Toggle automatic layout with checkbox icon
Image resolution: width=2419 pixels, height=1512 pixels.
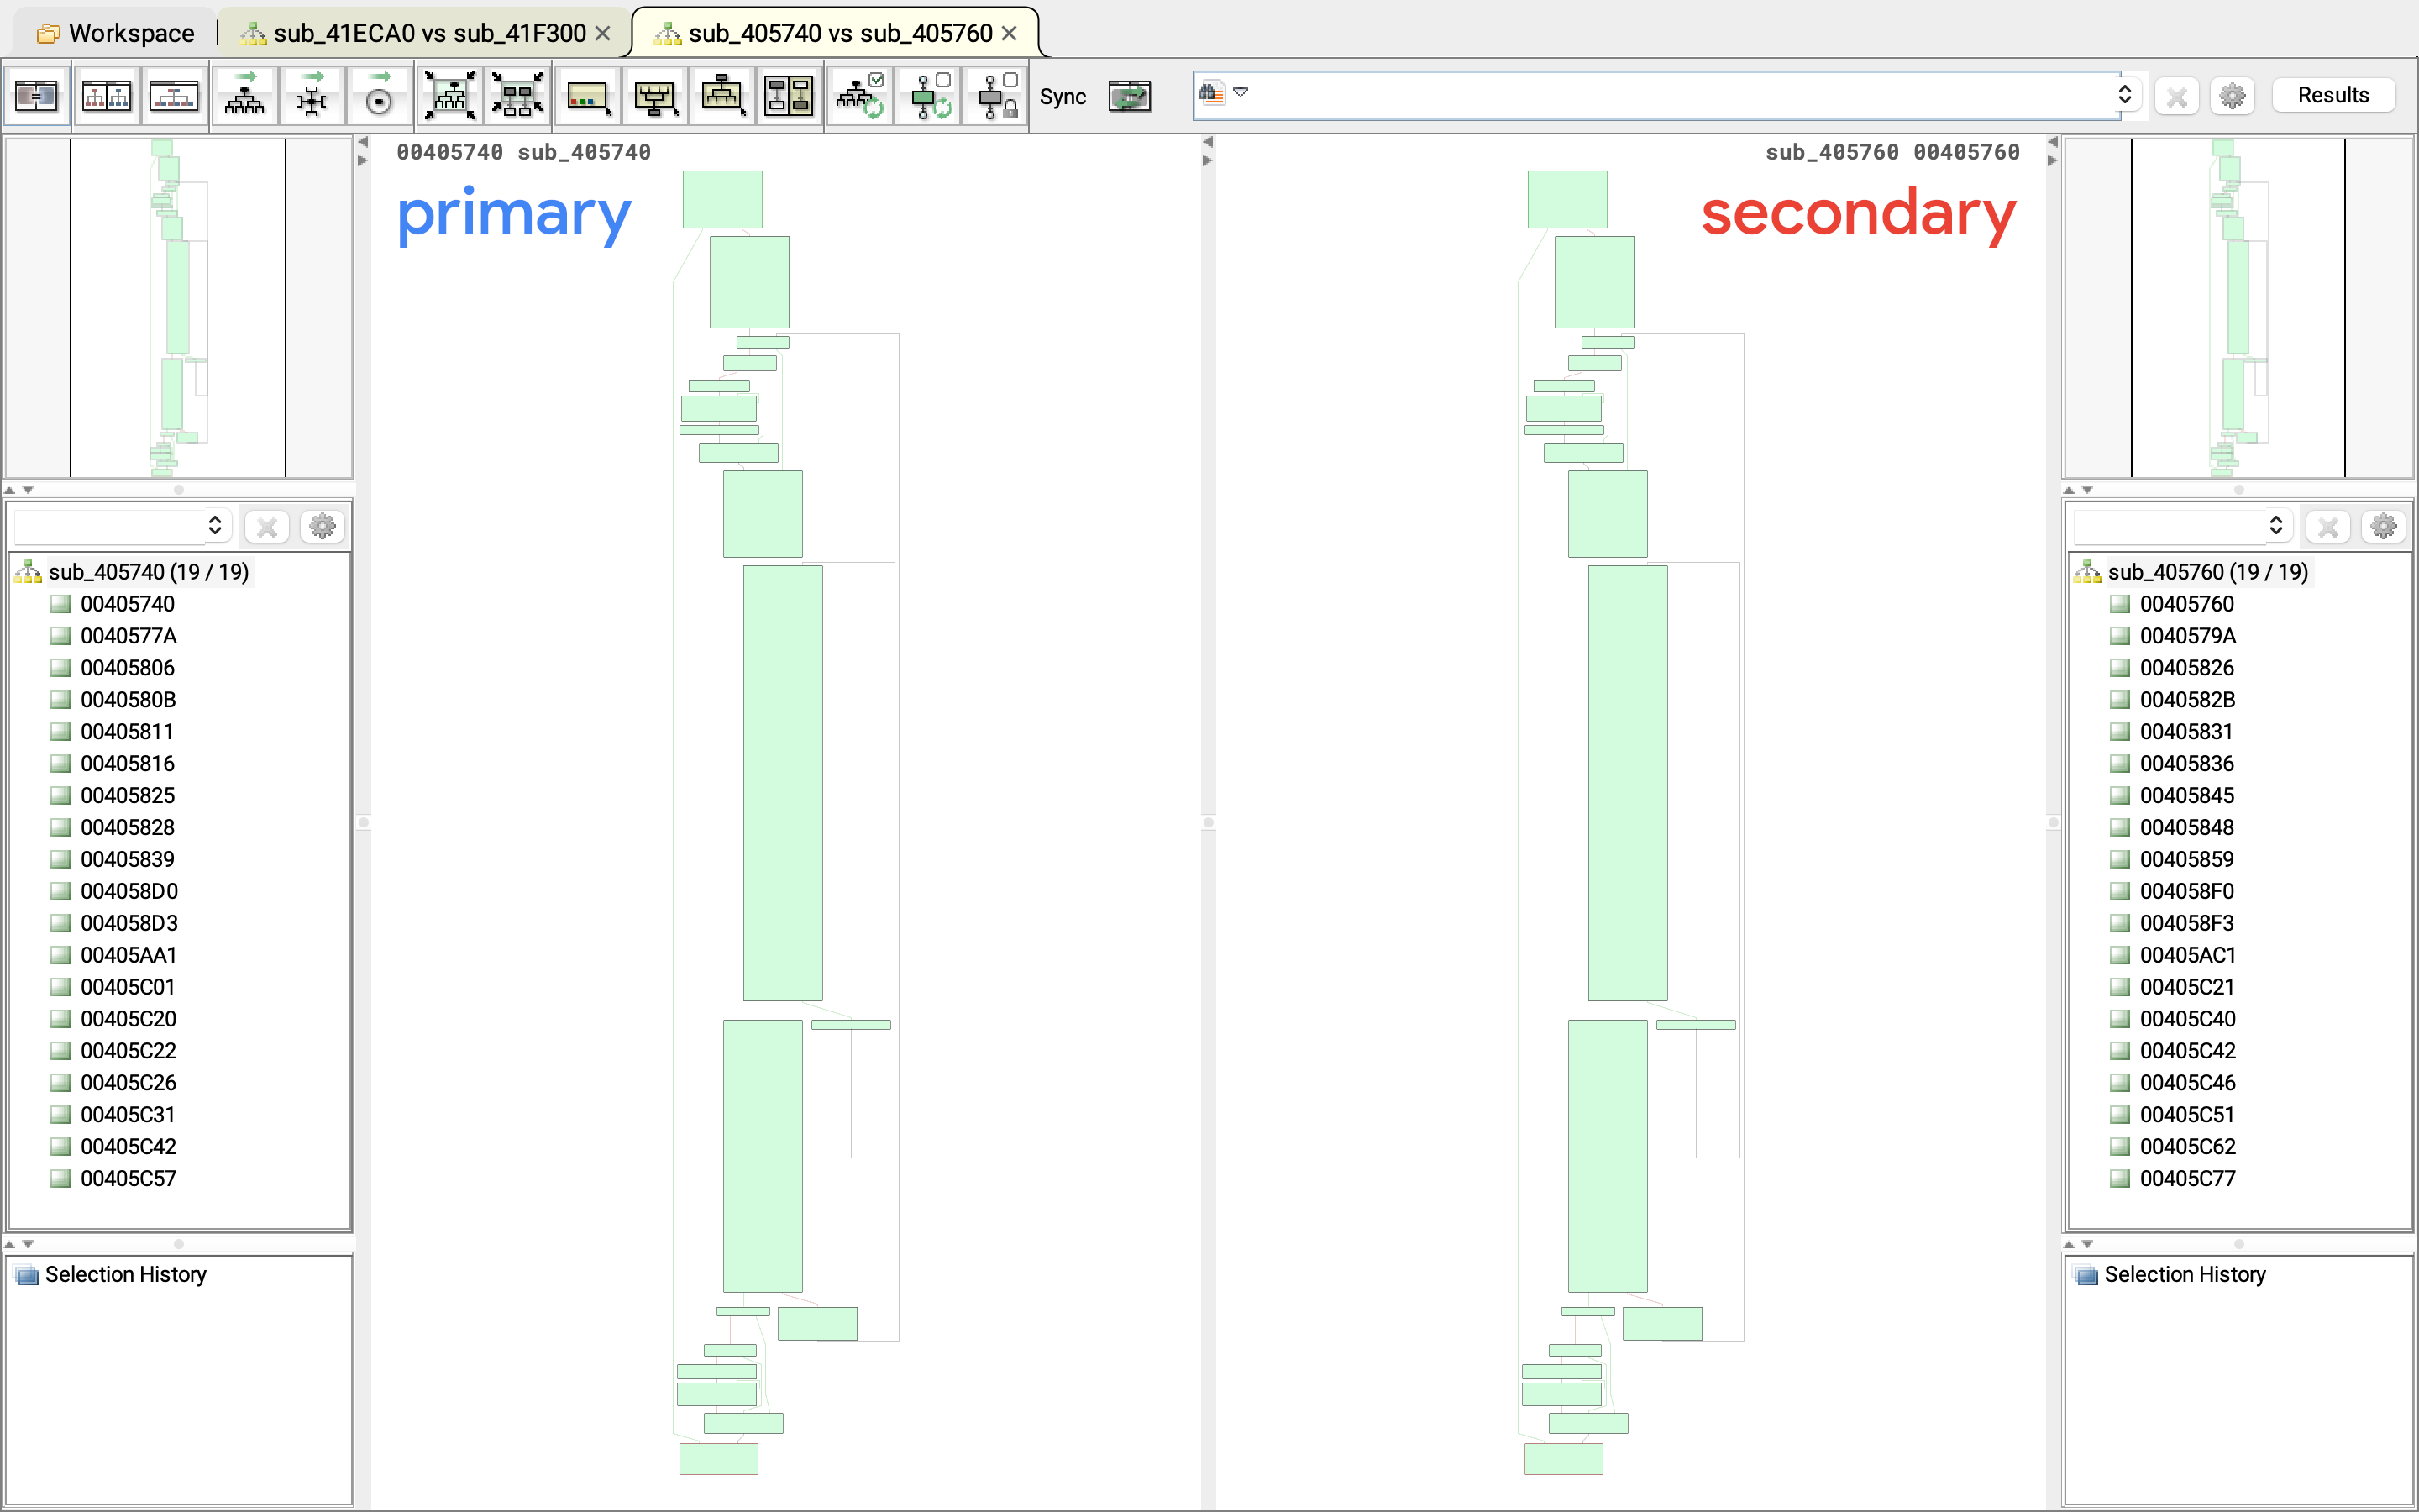(861, 97)
